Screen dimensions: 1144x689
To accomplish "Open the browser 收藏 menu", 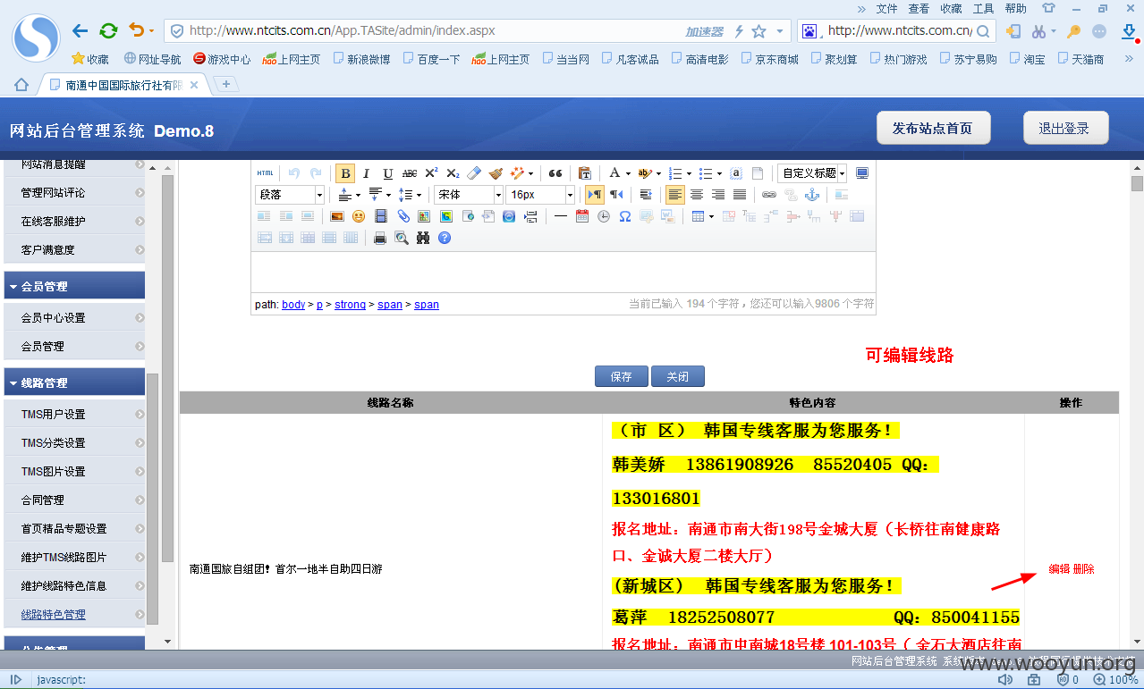I will click(951, 8).
